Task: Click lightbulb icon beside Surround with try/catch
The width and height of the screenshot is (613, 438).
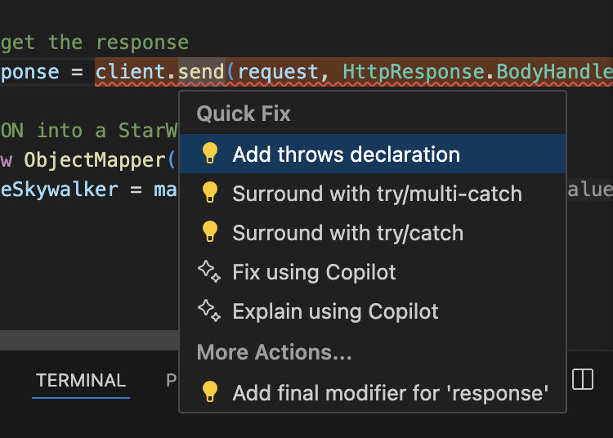Action: [209, 231]
